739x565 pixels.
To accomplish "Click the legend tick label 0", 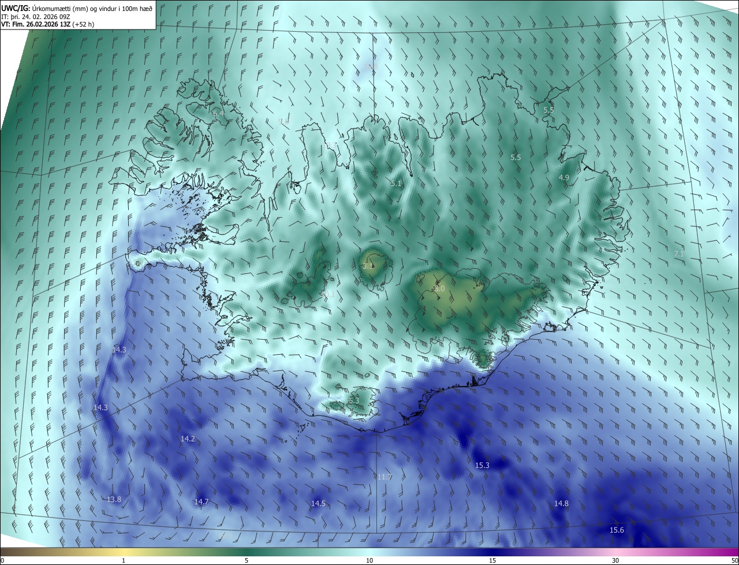I will coord(2,560).
